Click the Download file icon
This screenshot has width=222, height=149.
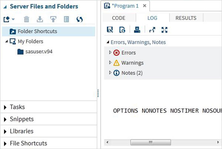pos(40,19)
